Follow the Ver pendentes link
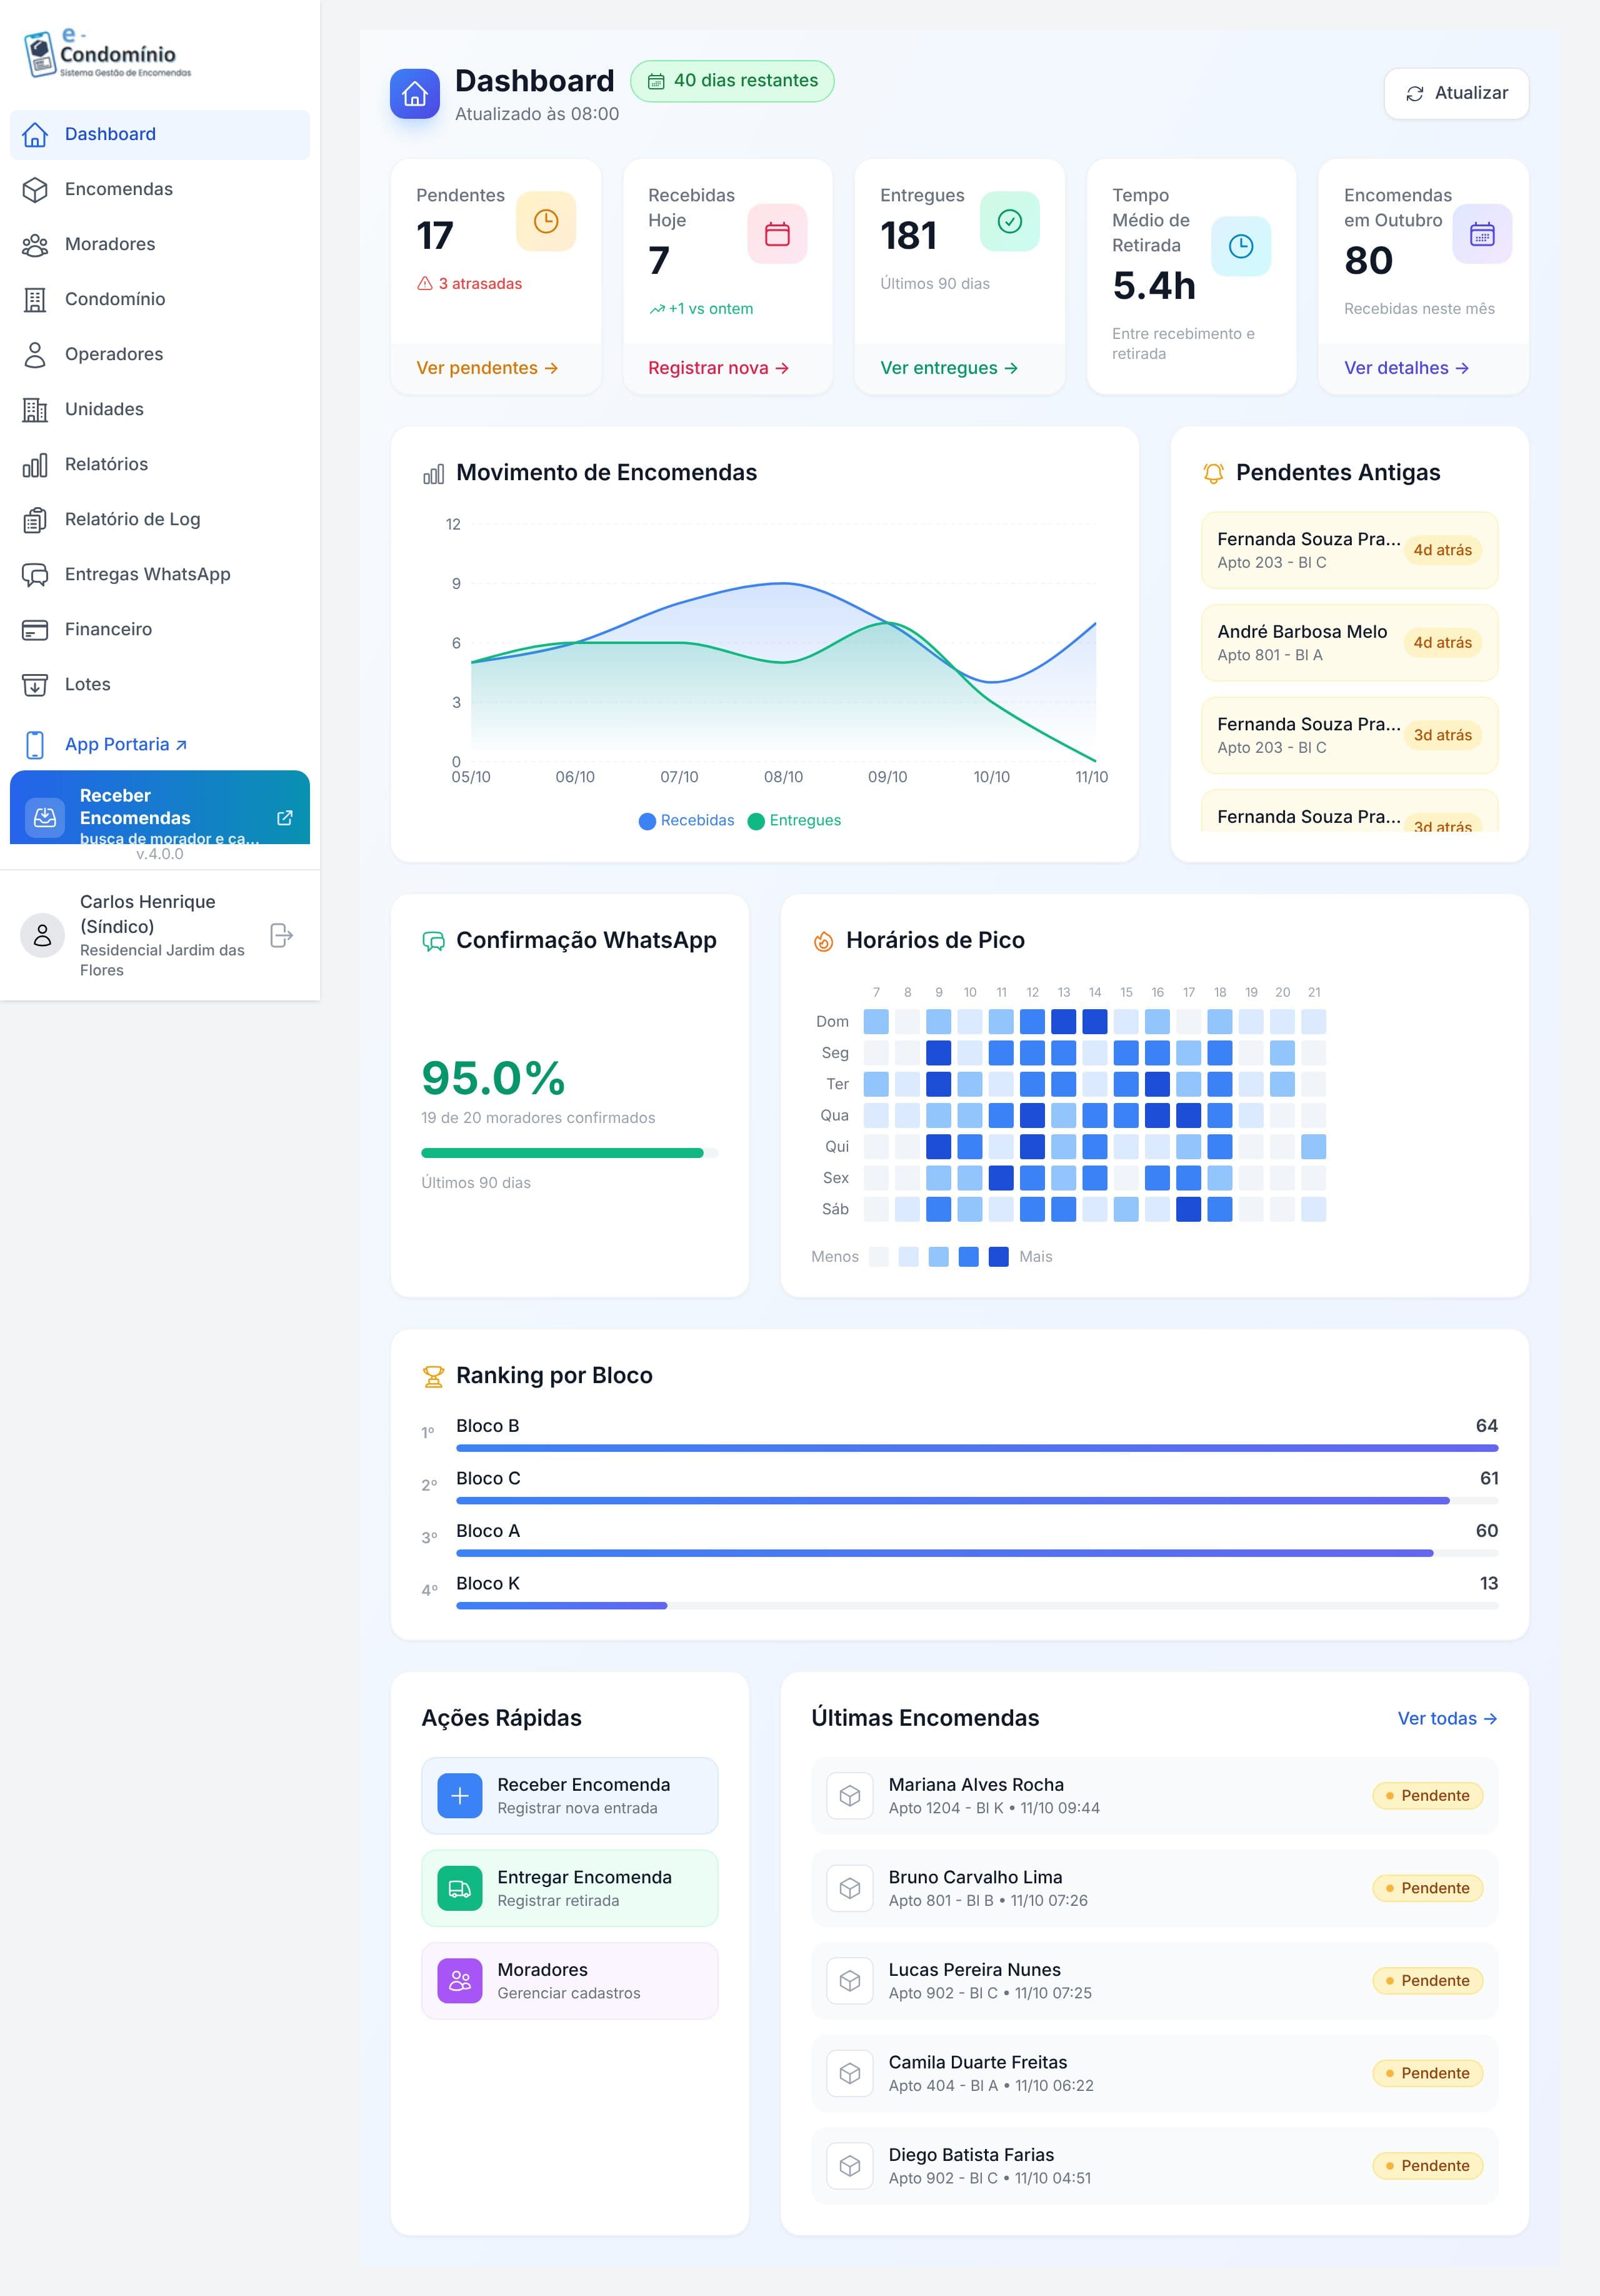The width and height of the screenshot is (1600, 2296). click(x=487, y=368)
